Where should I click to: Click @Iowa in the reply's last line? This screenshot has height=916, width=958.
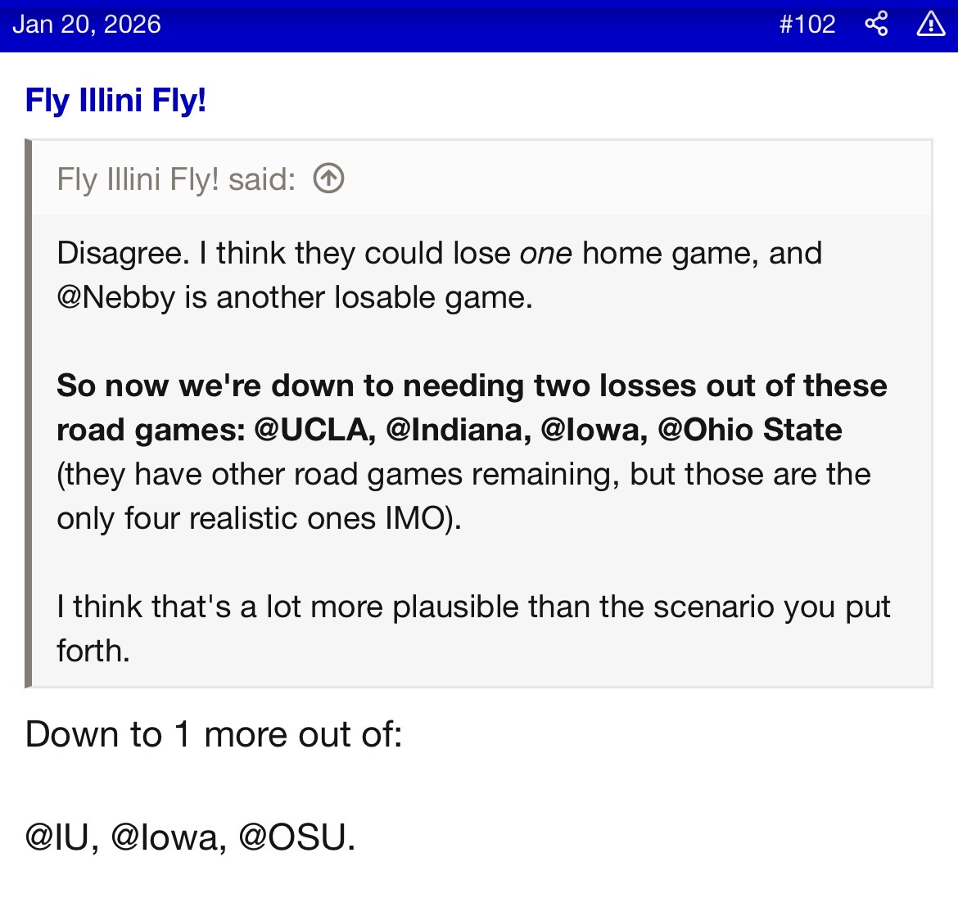pyautogui.click(x=168, y=837)
